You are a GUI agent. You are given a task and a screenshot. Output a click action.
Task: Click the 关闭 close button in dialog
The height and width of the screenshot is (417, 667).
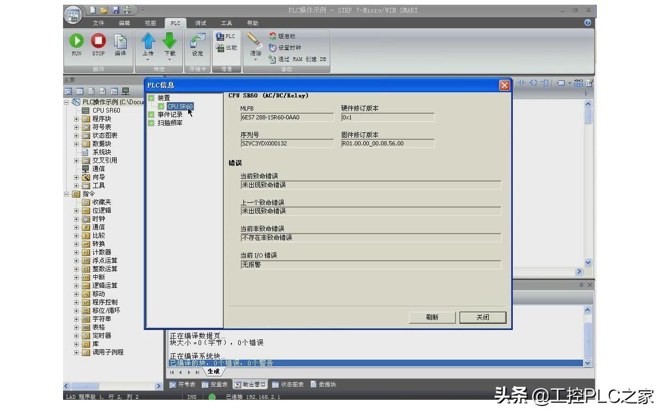[x=483, y=317]
